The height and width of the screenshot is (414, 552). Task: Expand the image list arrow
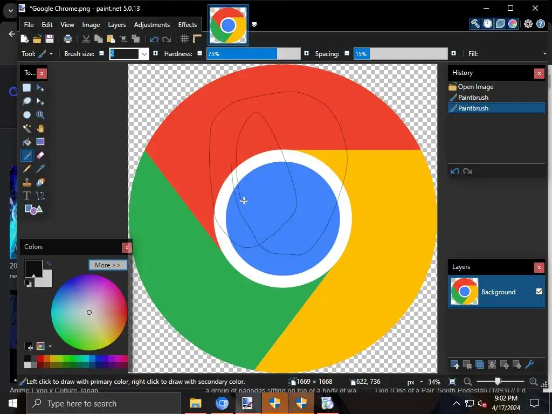point(254,24)
